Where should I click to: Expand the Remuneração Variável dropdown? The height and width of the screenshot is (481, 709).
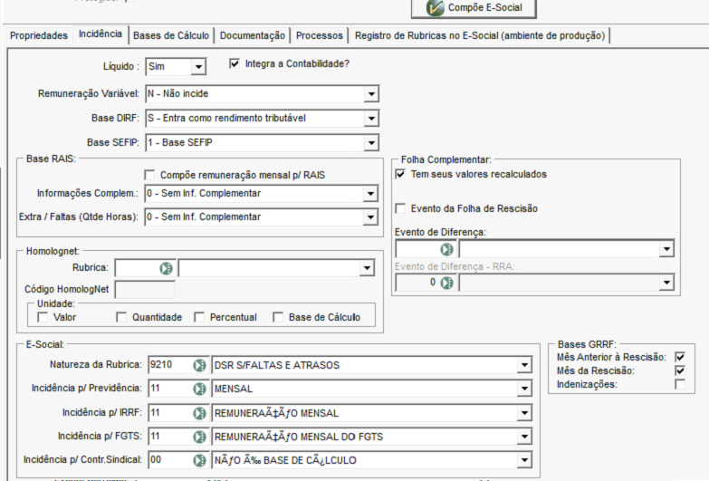click(x=370, y=94)
